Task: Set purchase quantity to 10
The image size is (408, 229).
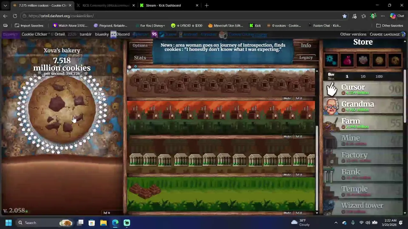Action: pos(363,76)
